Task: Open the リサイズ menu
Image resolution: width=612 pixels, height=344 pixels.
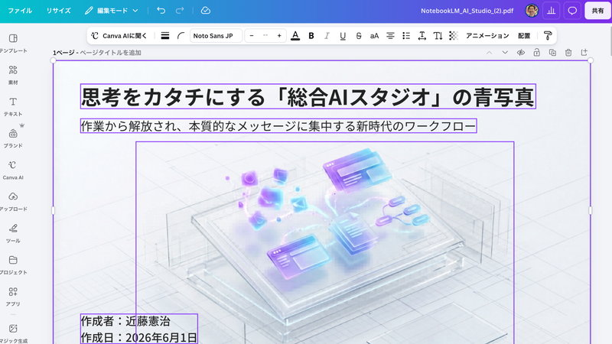Action: pos(59,11)
